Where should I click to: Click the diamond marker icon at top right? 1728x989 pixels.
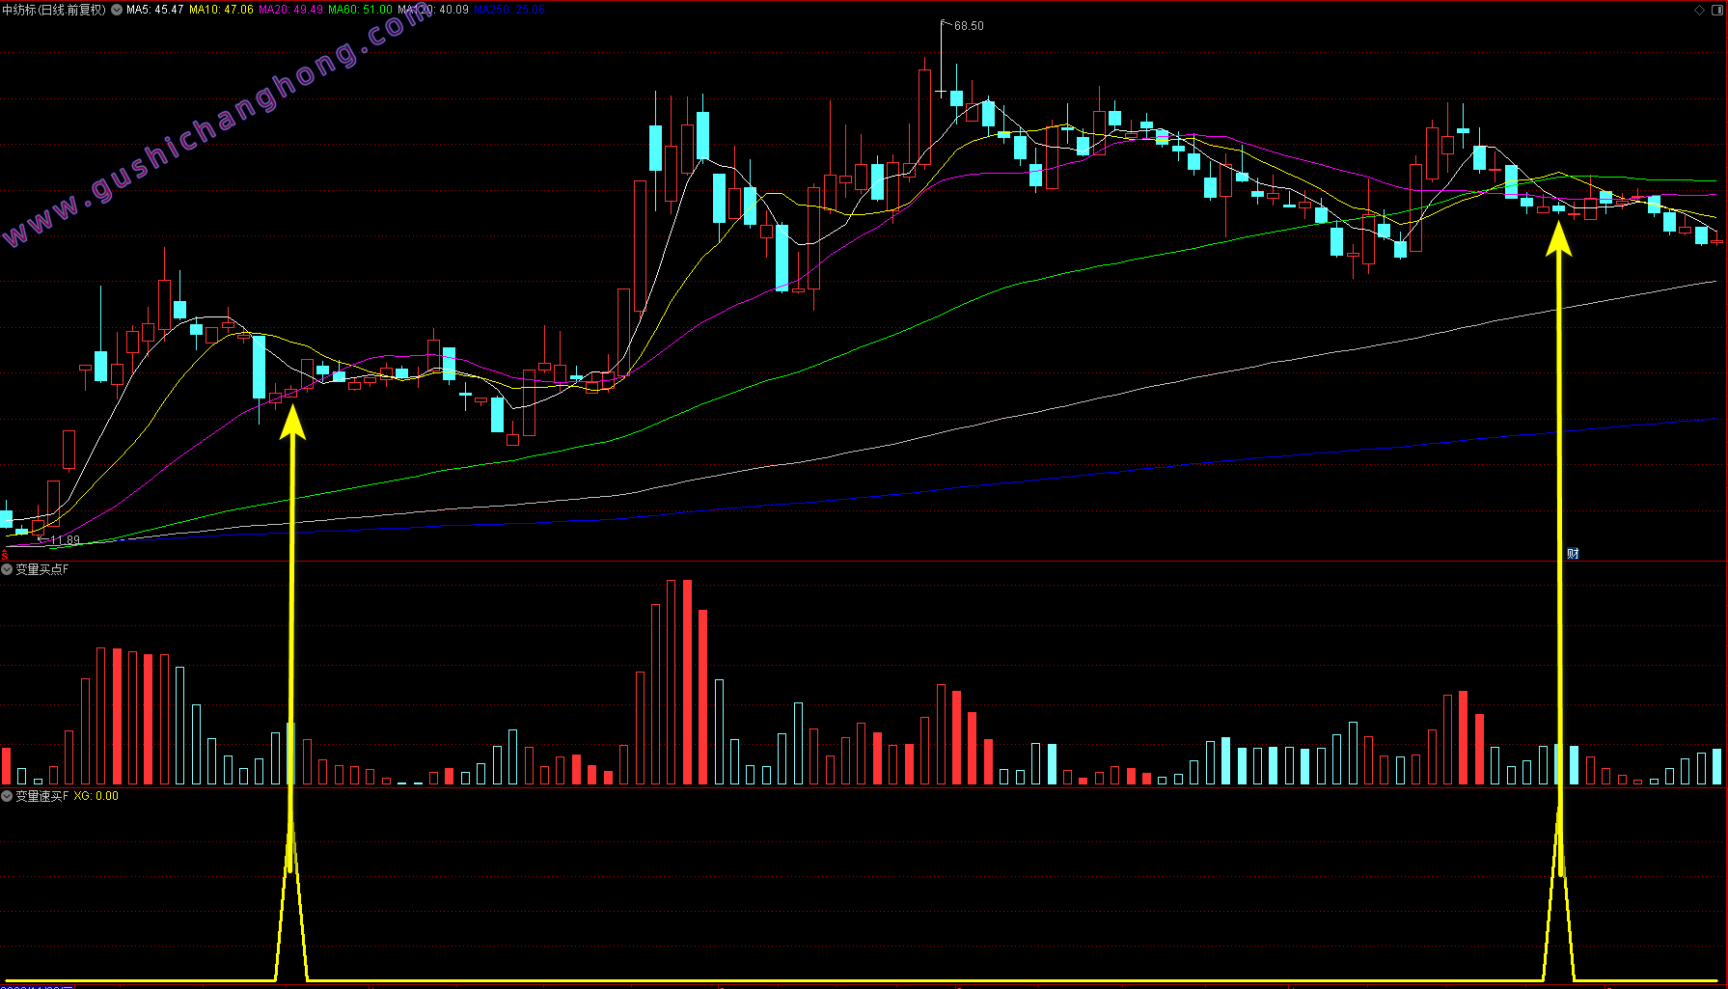(1699, 10)
